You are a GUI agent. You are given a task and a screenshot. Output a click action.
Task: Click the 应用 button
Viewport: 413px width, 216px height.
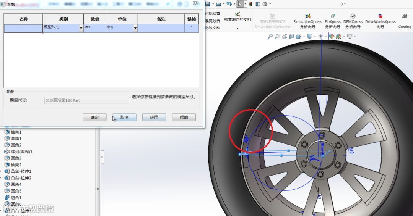tap(154, 118)
